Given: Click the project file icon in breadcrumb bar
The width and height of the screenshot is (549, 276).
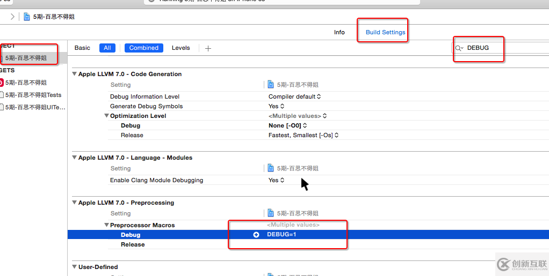Looking at the screenshot, I should click(26, 17).
